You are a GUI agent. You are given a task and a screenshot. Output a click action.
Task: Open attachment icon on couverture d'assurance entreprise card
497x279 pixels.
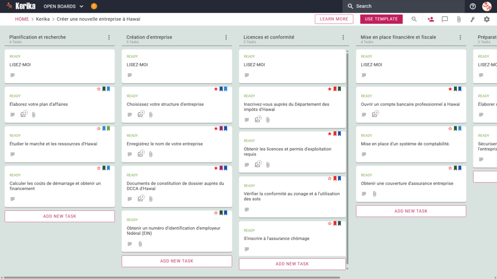374,194
